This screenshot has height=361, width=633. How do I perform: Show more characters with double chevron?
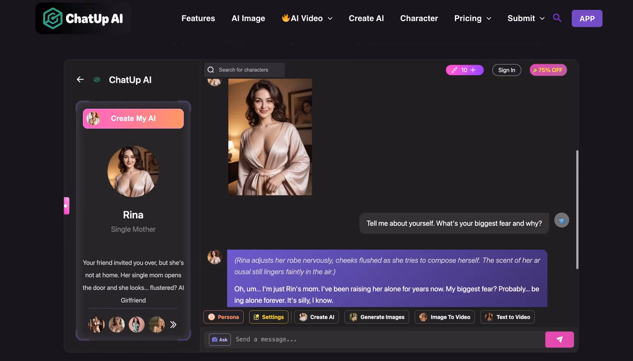[x=173, y=325]
